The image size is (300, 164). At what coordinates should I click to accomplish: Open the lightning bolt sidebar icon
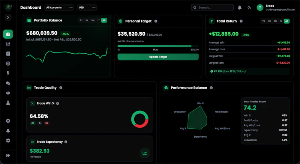click(x=8, y=73)
